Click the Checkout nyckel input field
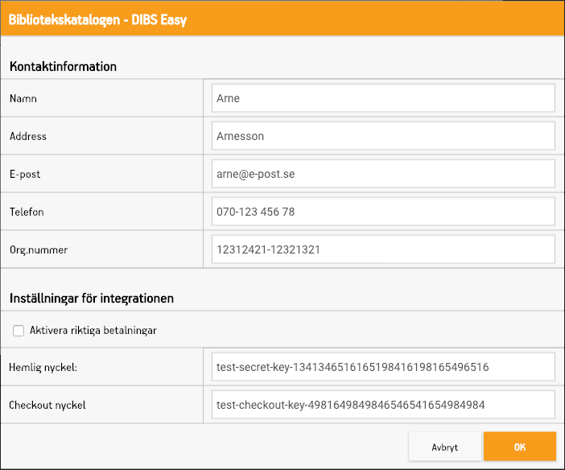 [x=383, y=405]
